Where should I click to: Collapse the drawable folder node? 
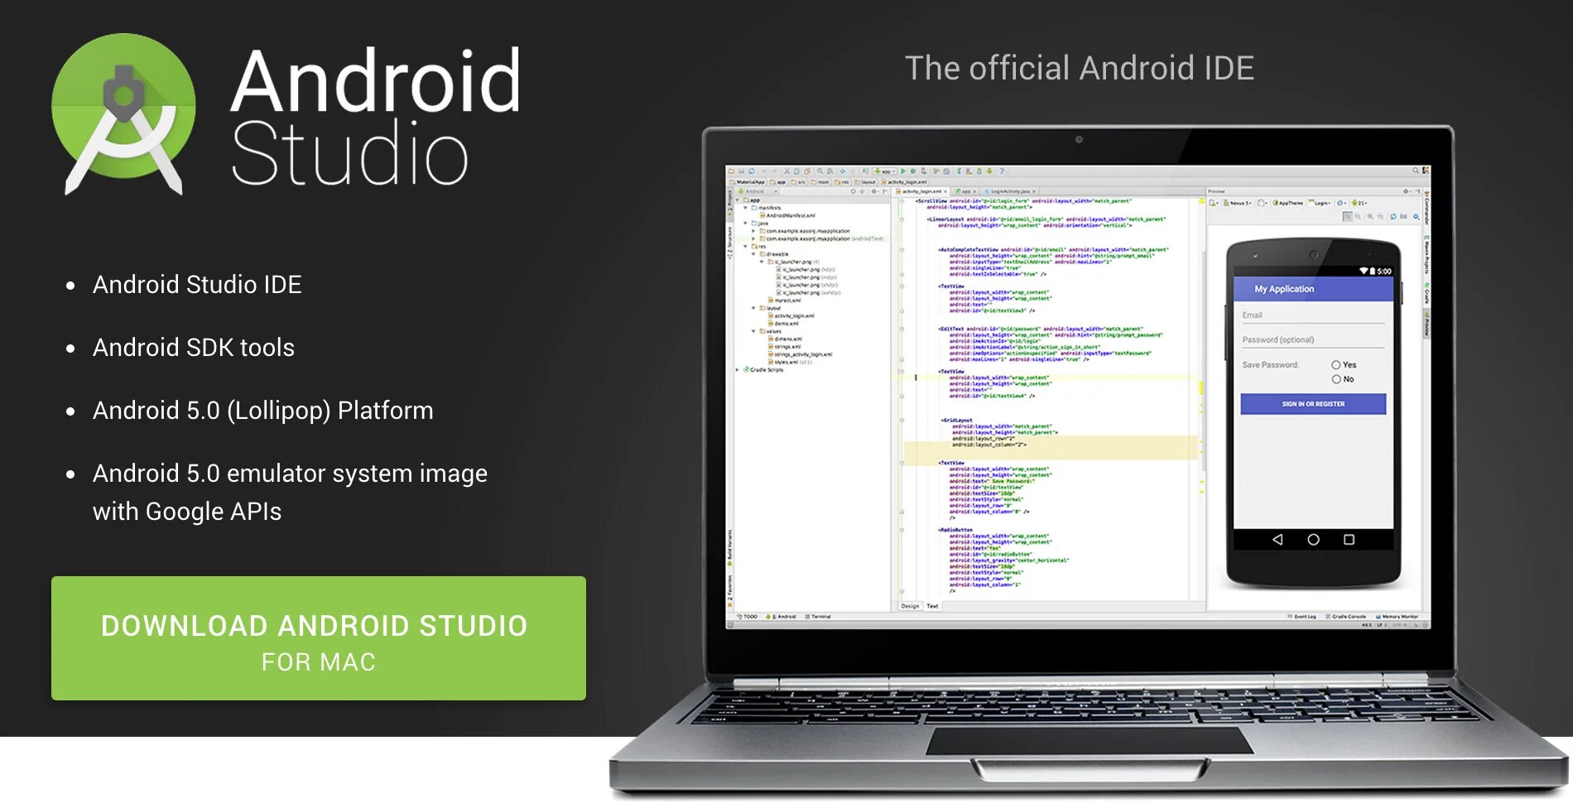[x=753, y=254]
